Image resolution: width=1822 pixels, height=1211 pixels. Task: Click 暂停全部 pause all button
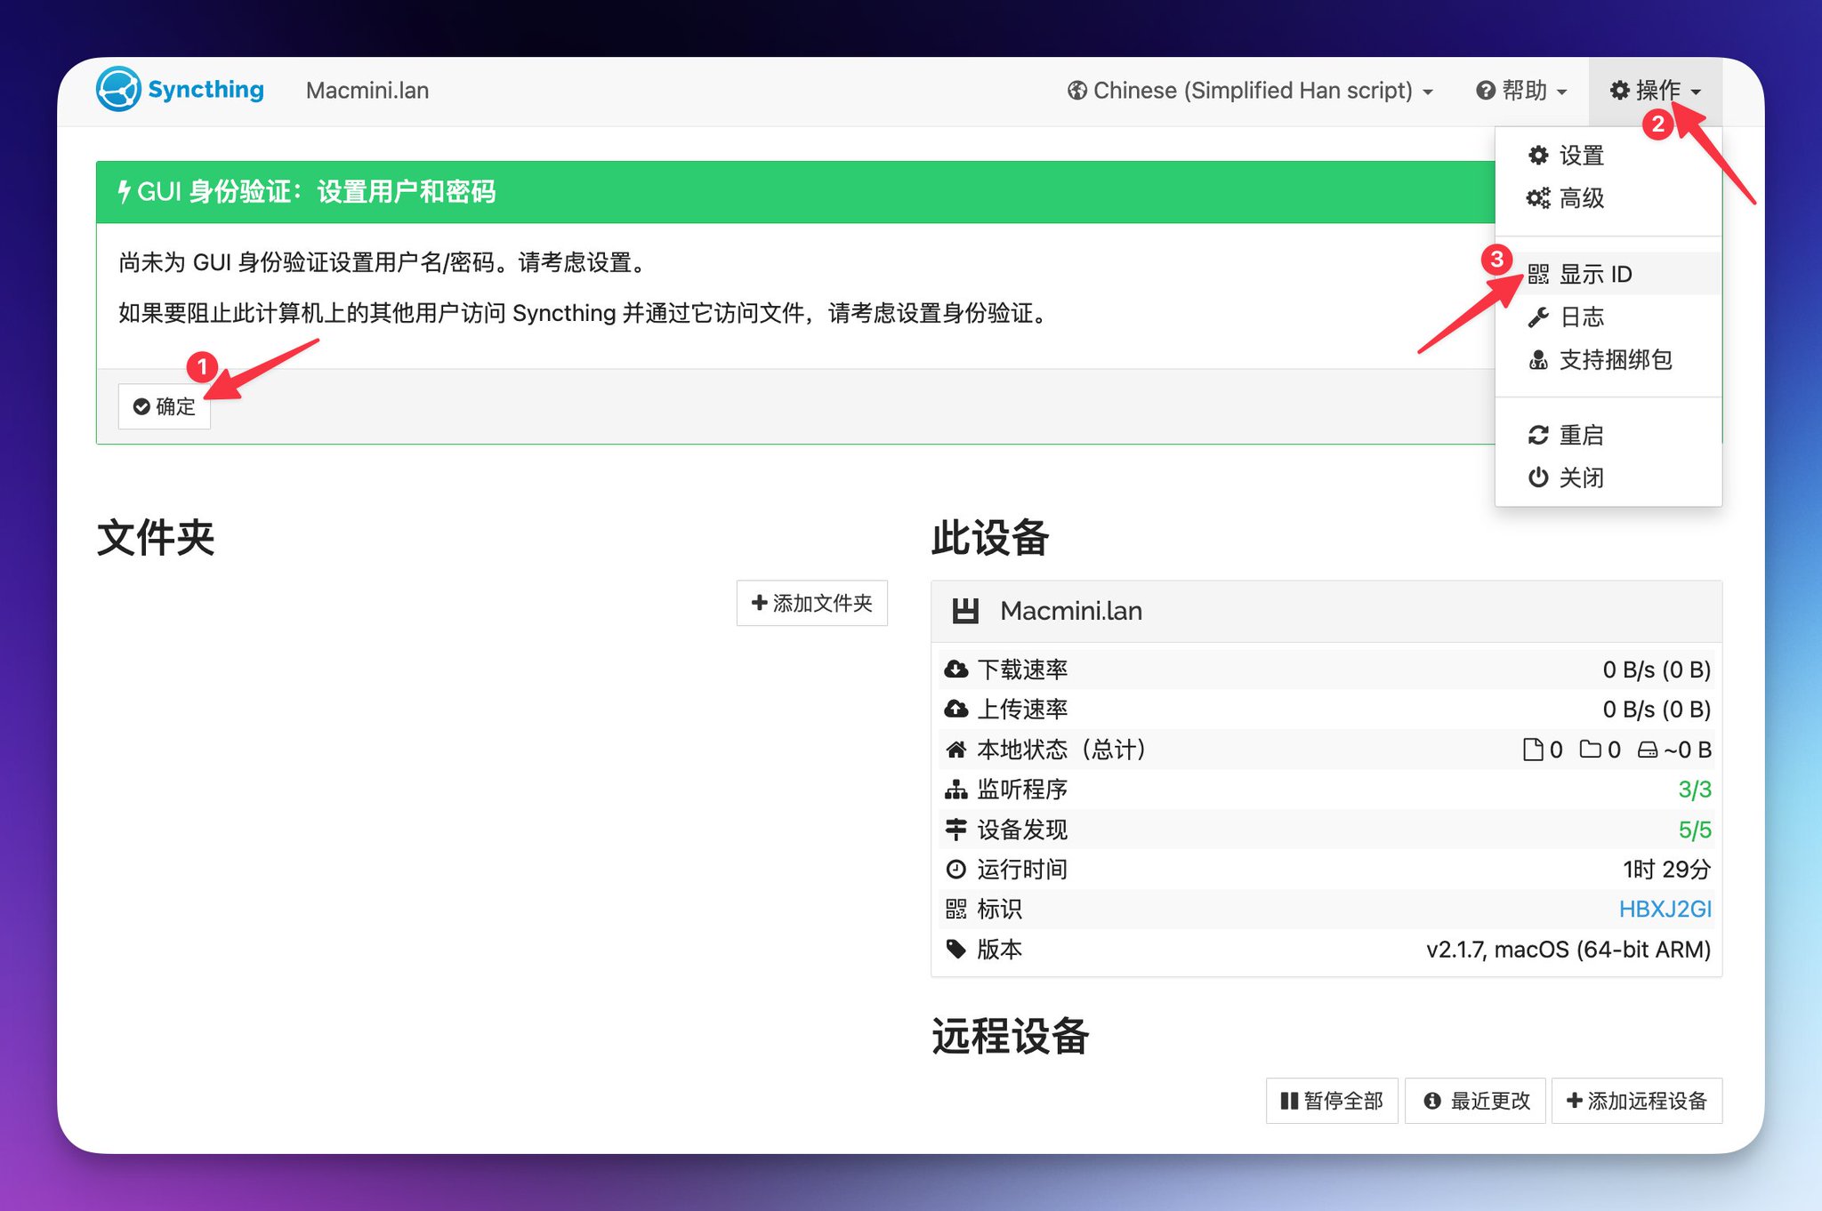point(1332,1101)
